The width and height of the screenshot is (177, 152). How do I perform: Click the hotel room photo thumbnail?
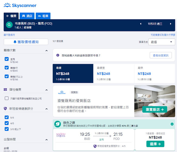(x=155, y=101)
